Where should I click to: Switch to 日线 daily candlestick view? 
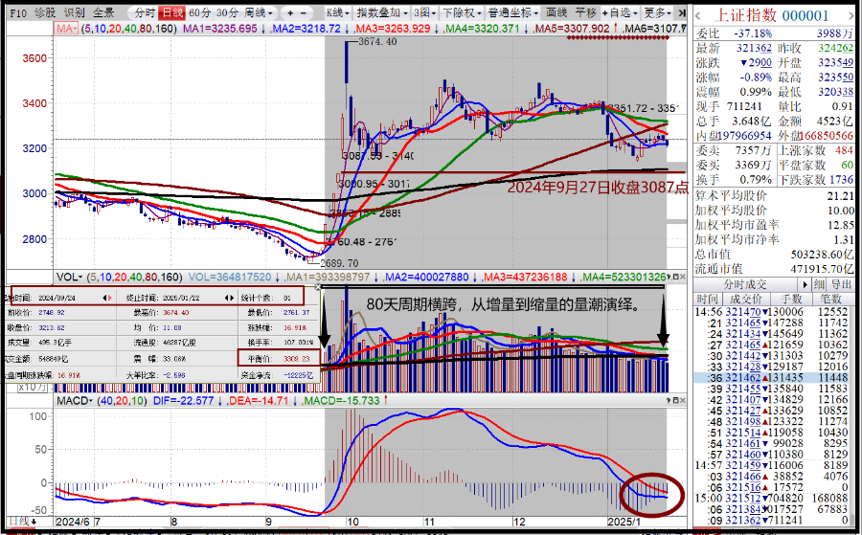pyautogui.click(x=171, y=12)
